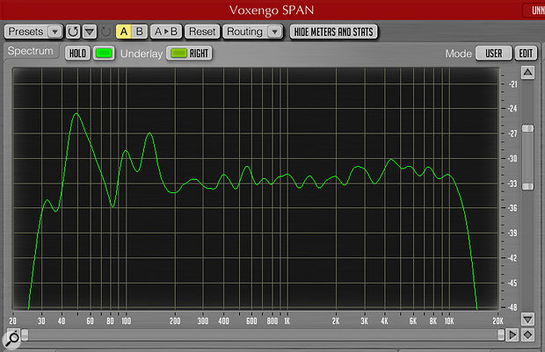Select the Spectrum tab

[31, 51]
